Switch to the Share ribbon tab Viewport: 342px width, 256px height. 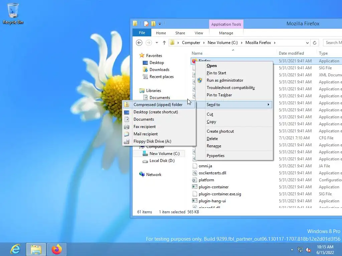pos(180,33)
